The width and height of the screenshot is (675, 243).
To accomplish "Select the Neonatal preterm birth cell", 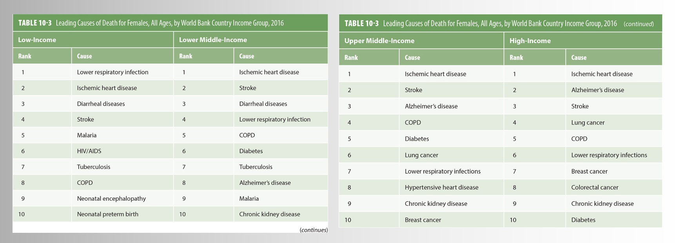I will coord(107,214).
